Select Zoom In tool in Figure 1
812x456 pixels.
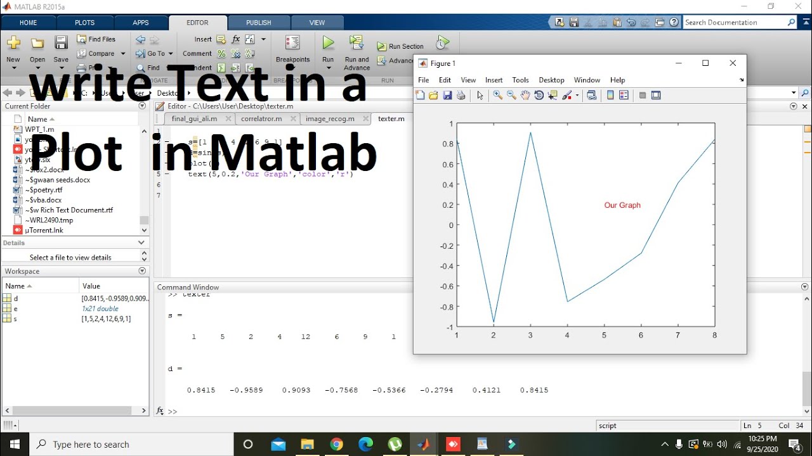click(497, 95)
